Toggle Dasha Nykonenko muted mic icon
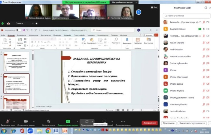This screenshot has height=135, width=211. [204, 63]
